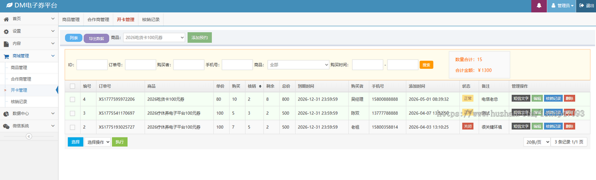Check the box for order XS1777595972206
Screen dimensions: 596x180
pyautogui.click(x=73, y=99)
